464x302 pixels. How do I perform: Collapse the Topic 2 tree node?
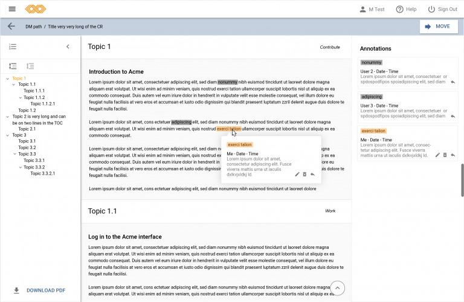coord(8,117)
